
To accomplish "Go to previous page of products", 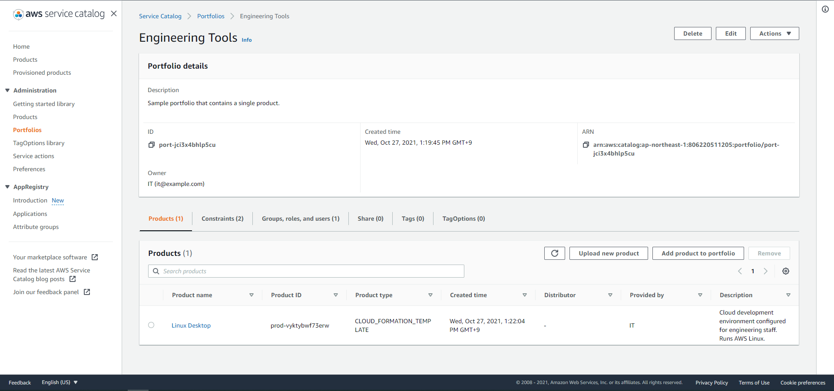I will click(740, 271).
